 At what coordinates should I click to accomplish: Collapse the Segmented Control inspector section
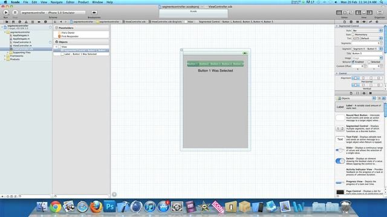(x=337, y=26)
